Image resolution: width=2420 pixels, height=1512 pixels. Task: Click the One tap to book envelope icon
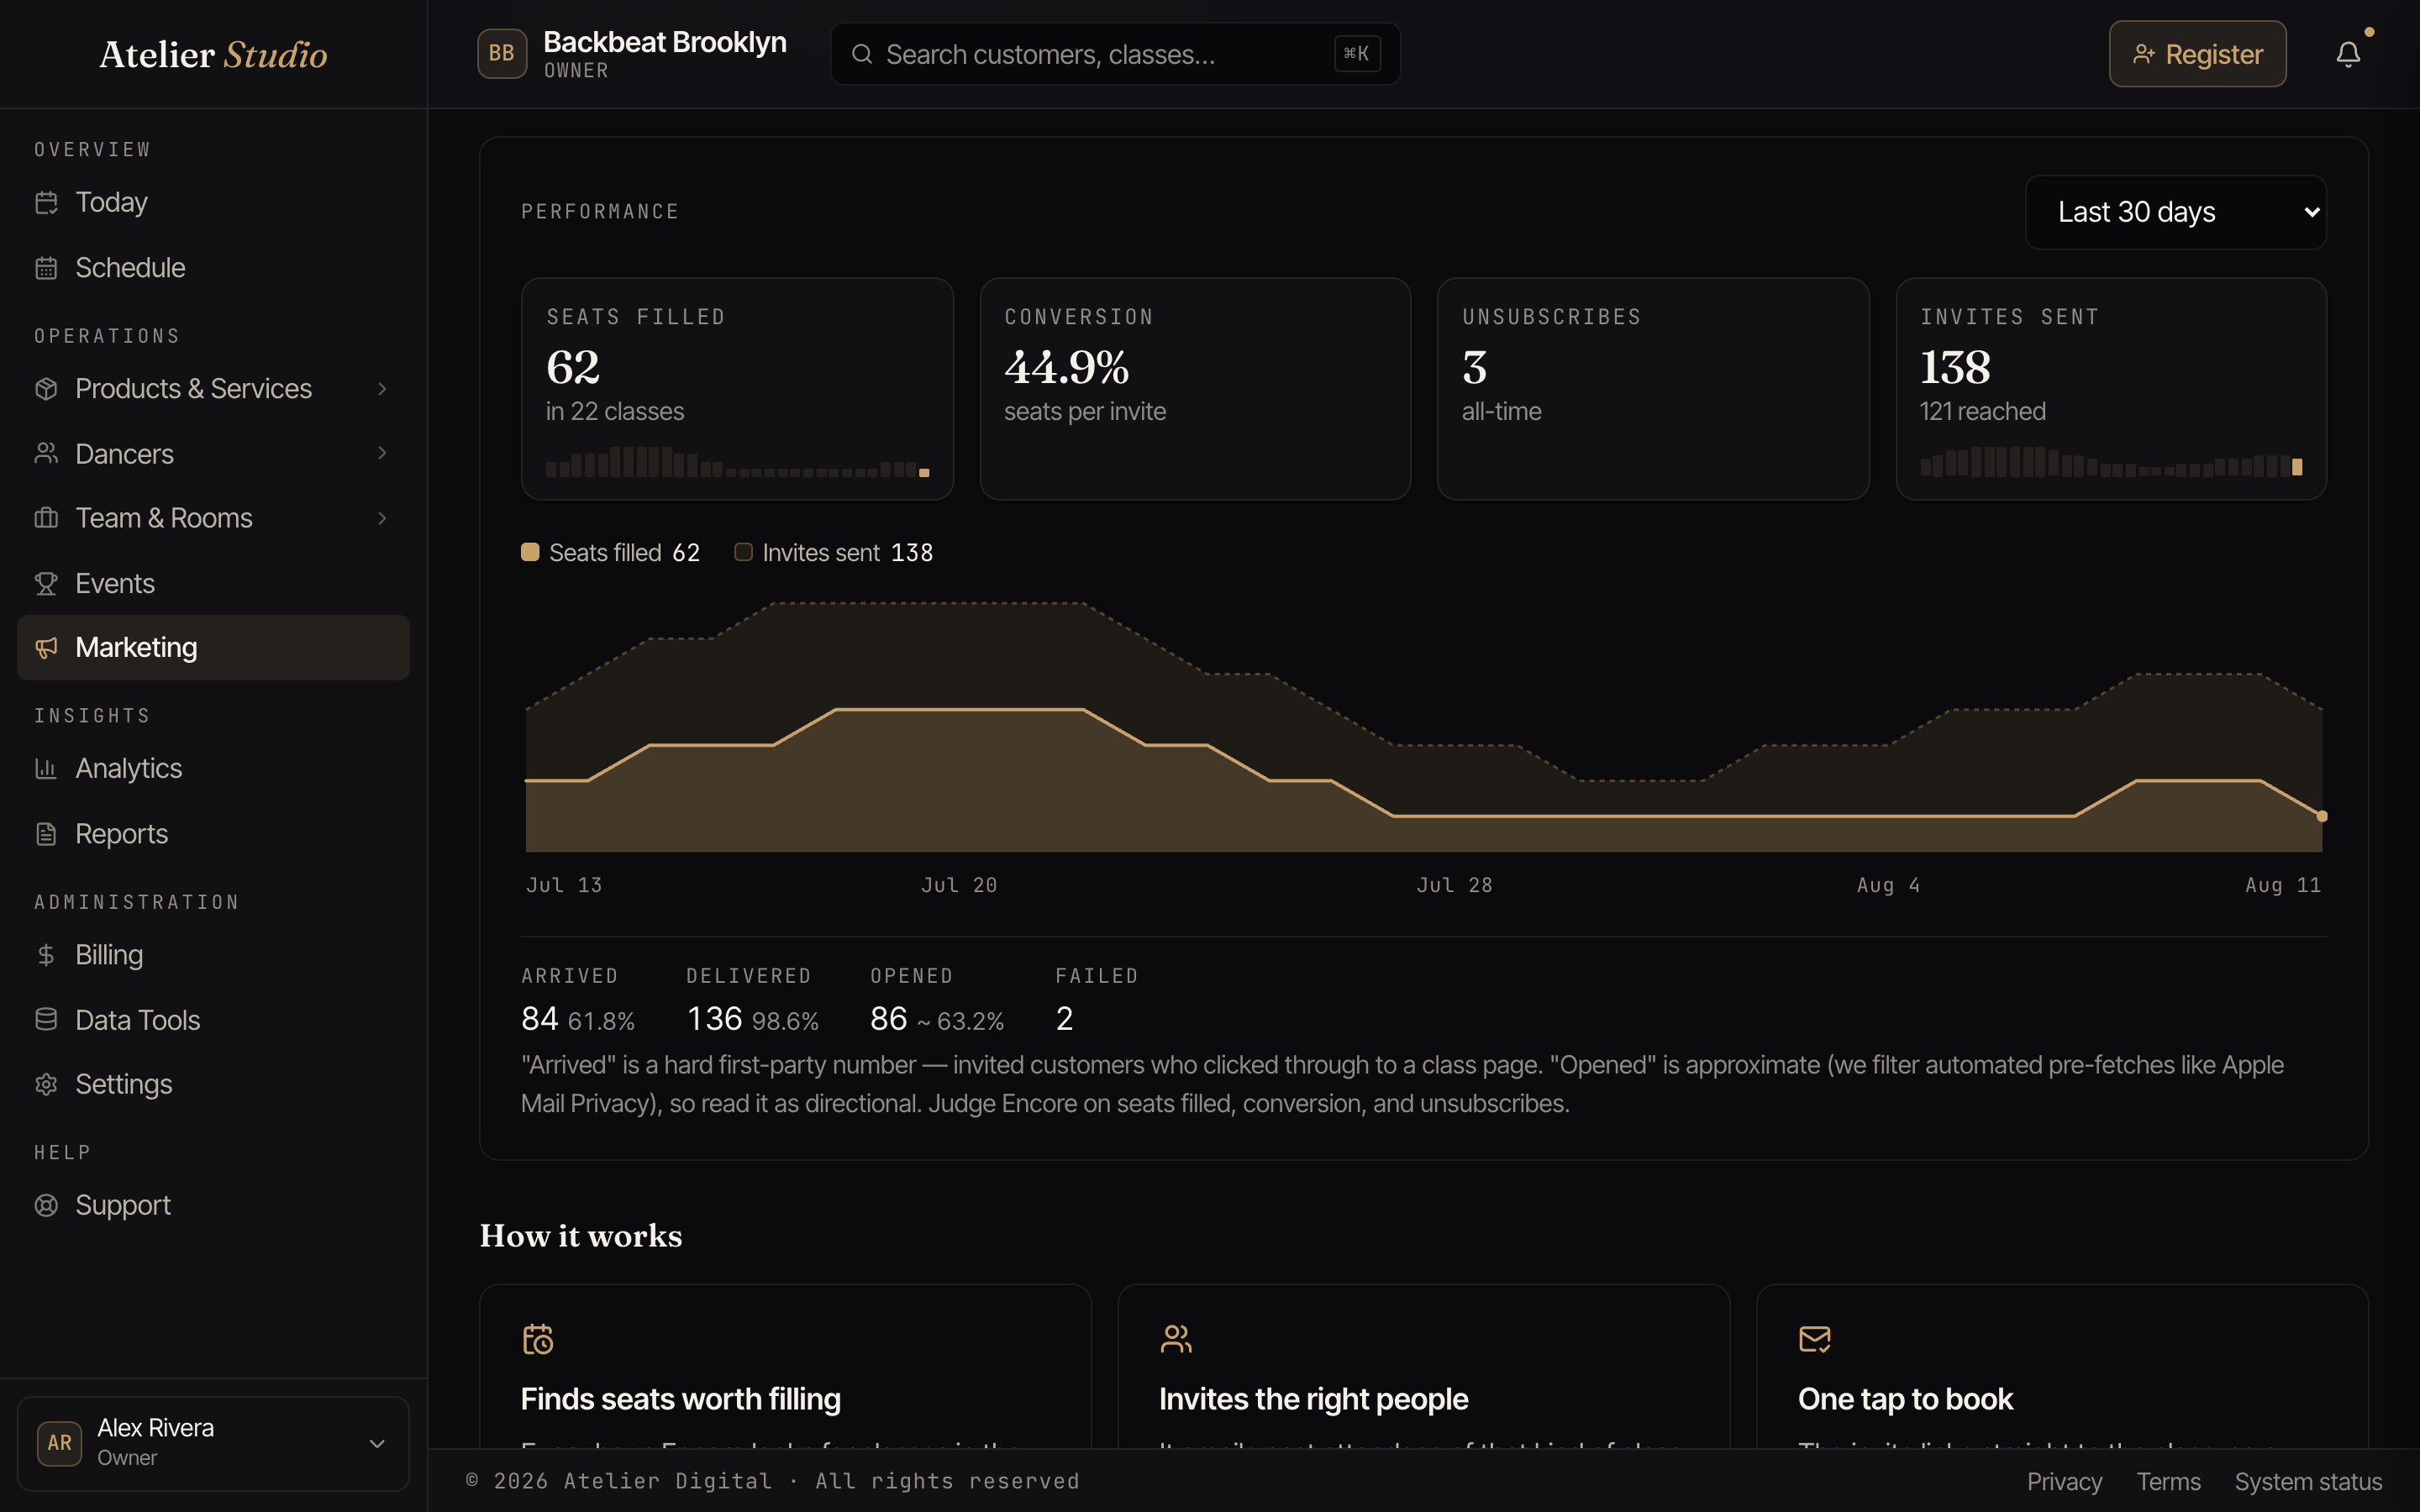point(1815,1339)
